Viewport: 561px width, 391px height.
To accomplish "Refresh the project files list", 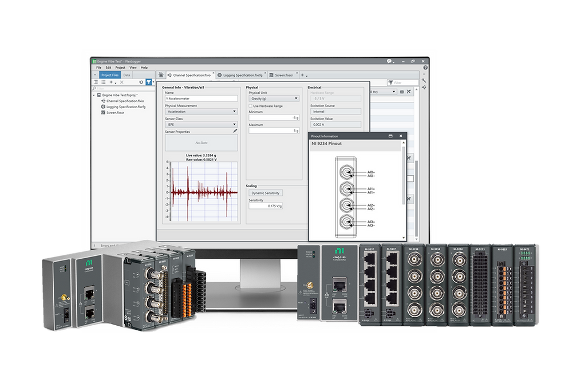I will 141,82.
